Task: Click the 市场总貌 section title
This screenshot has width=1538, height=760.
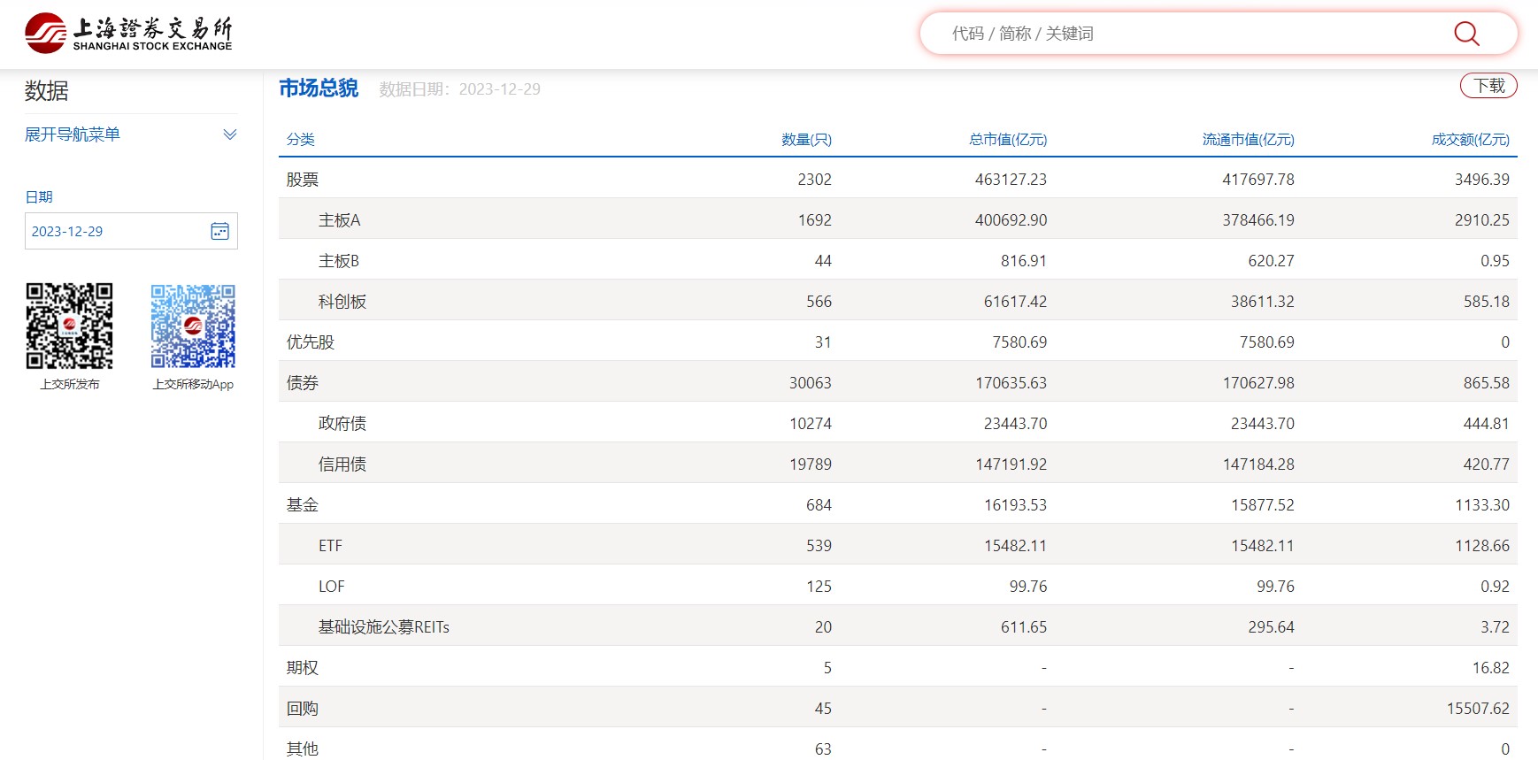Action: (319, 88)
